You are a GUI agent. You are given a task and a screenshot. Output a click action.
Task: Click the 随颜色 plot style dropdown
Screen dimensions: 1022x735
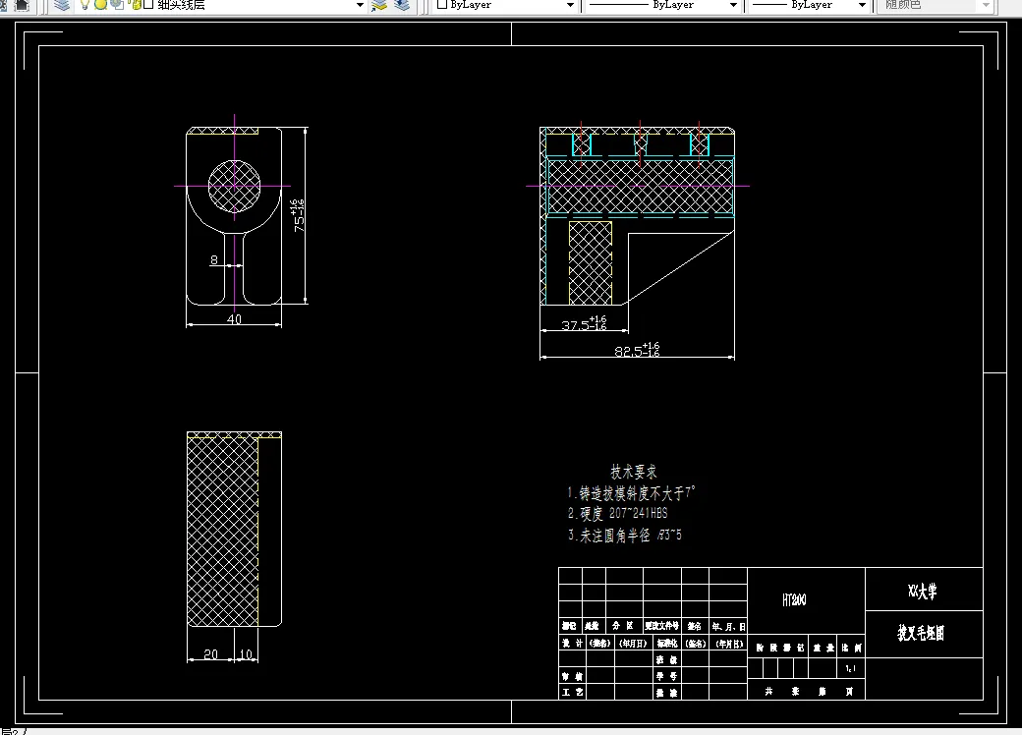[936, 5]
